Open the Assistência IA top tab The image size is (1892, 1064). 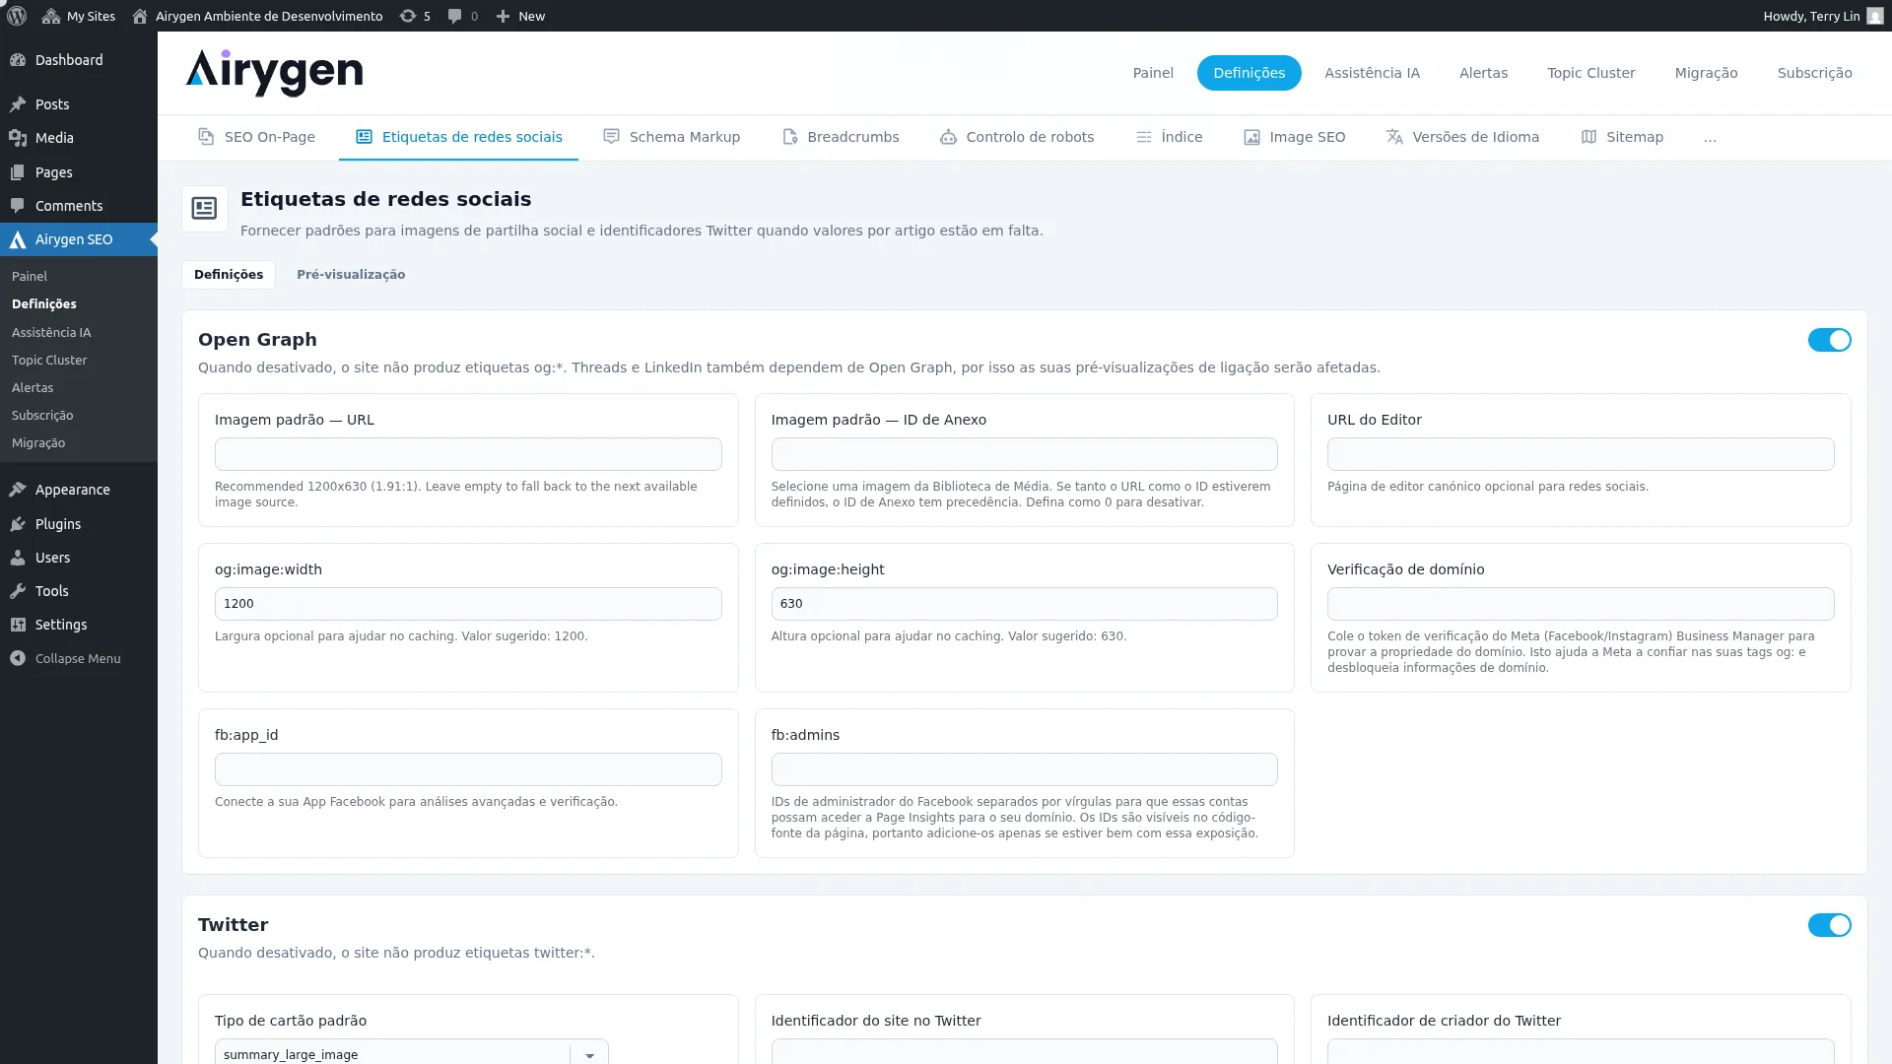pos(1372,73)
